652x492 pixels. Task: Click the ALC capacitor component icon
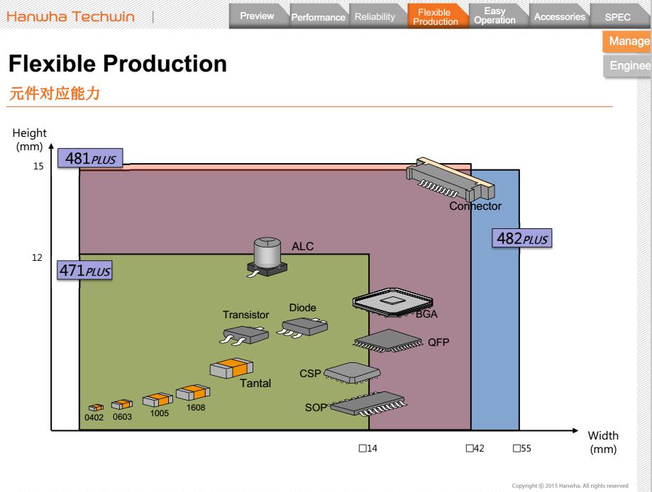click(266, 257)
